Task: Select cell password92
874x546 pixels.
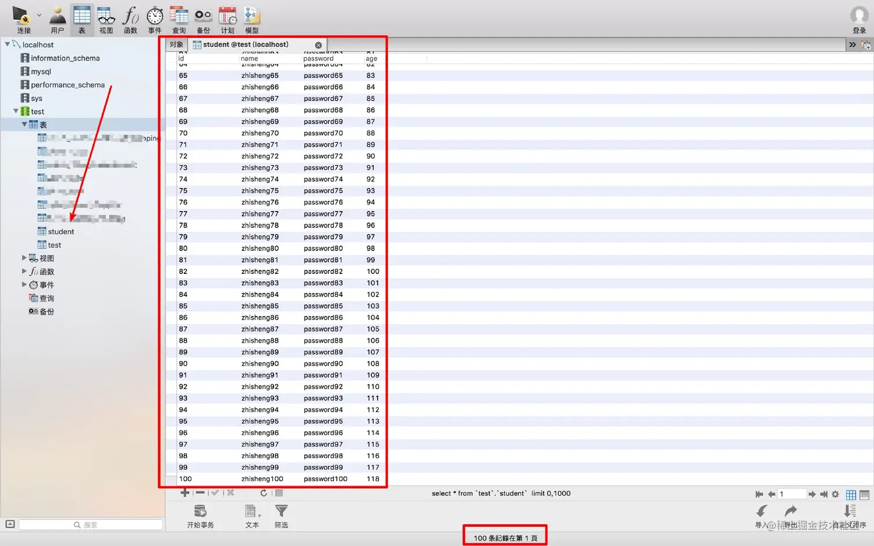Action: (323, 387)
